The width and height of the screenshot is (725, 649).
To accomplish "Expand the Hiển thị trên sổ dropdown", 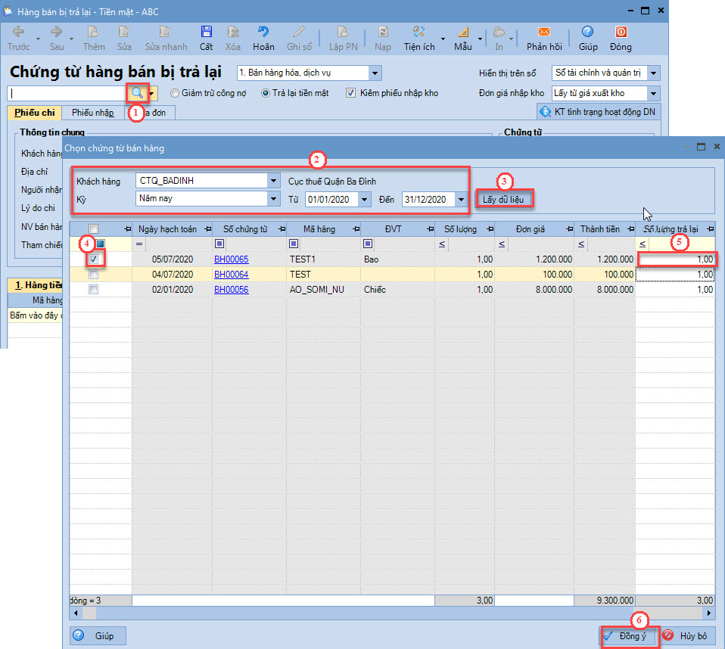I will [x=653, y=73].
